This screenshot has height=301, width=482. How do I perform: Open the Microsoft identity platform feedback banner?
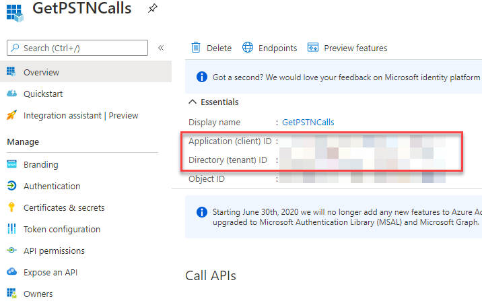333,77
